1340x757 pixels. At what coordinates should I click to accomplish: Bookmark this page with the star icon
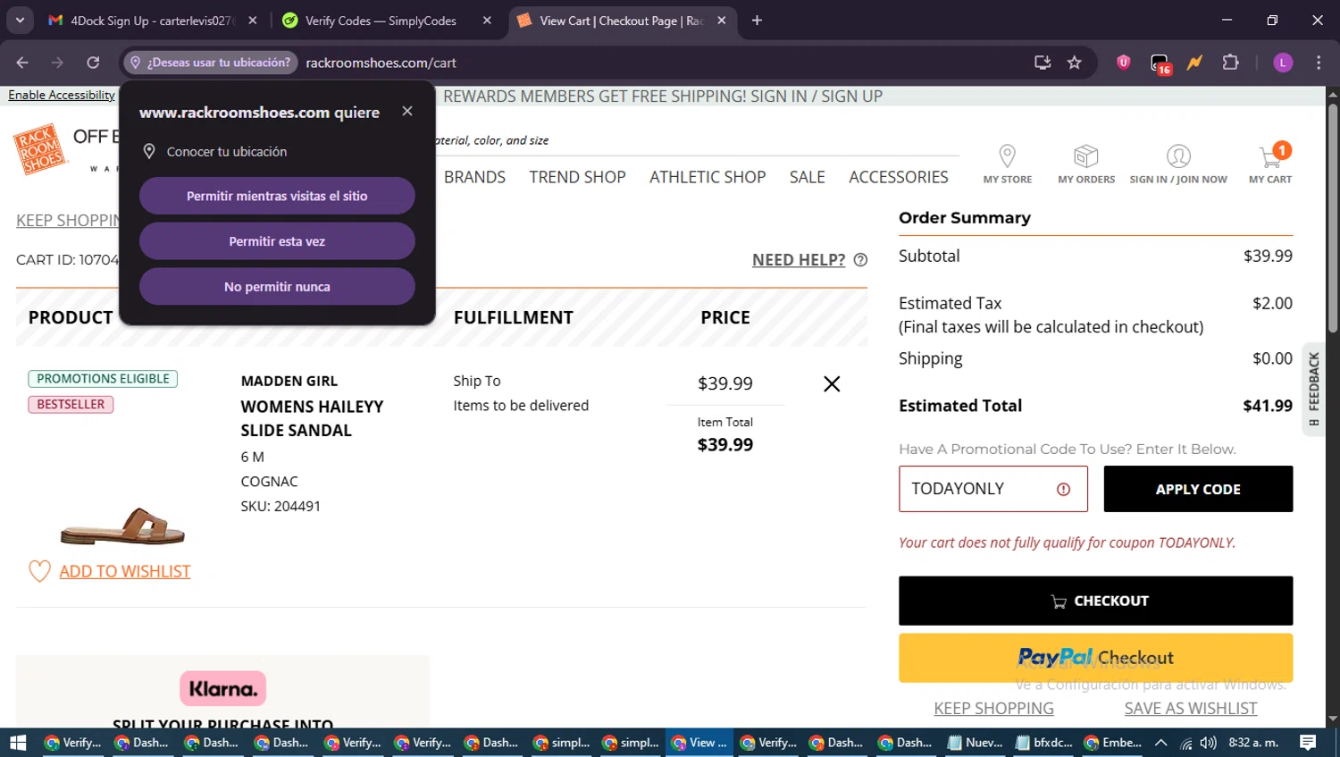1074,63
